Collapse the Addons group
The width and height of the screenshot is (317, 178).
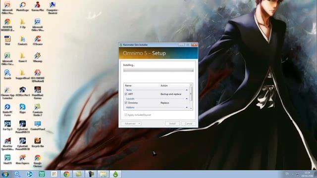click(187, 107)
